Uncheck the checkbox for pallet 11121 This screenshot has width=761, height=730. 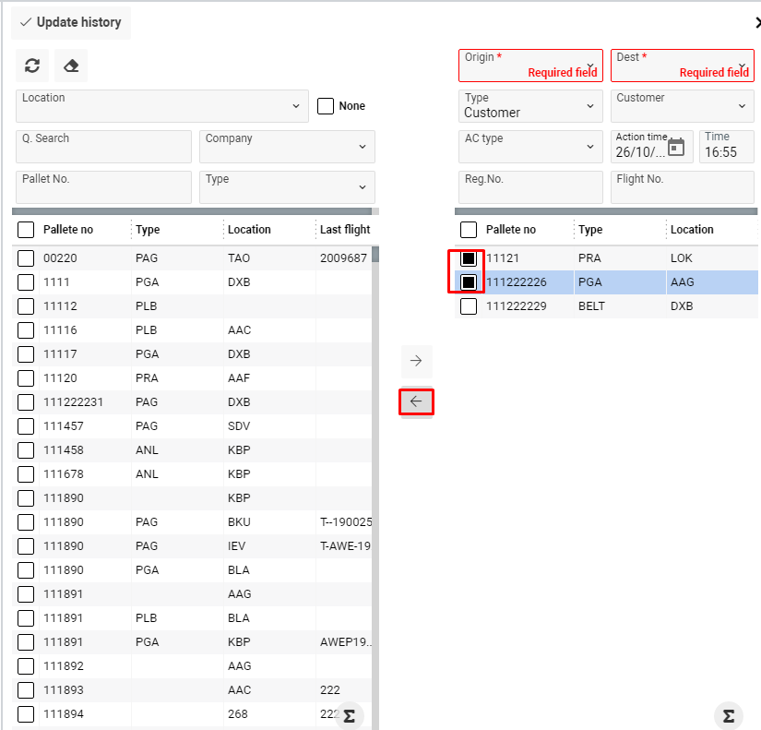click(x=469, y=258)
